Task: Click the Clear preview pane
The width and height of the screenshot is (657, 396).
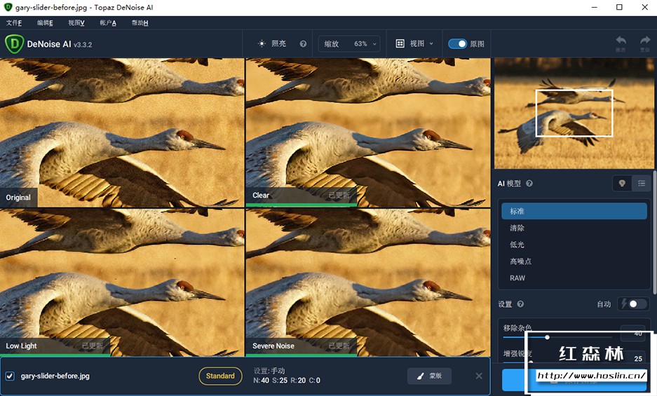Action: tap(368, 132)
